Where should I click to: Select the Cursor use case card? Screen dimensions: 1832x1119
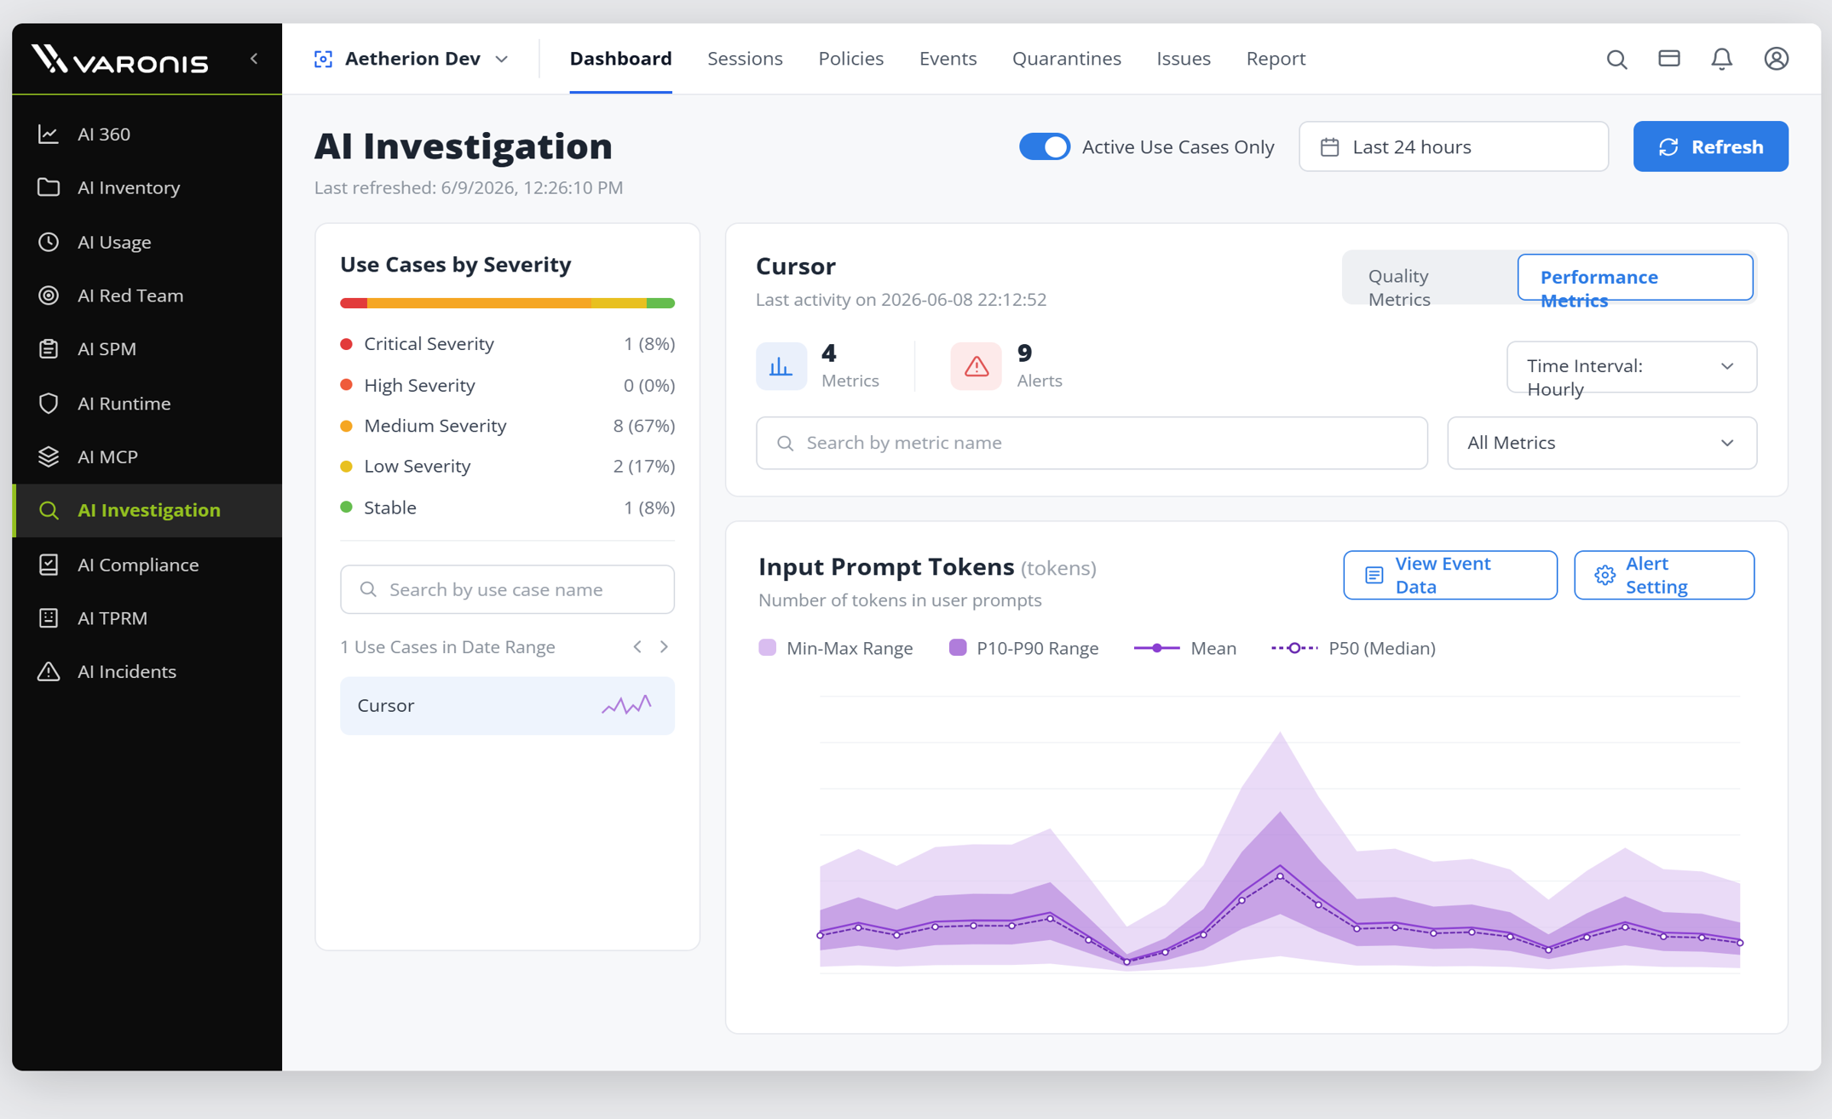pos(507,706)
